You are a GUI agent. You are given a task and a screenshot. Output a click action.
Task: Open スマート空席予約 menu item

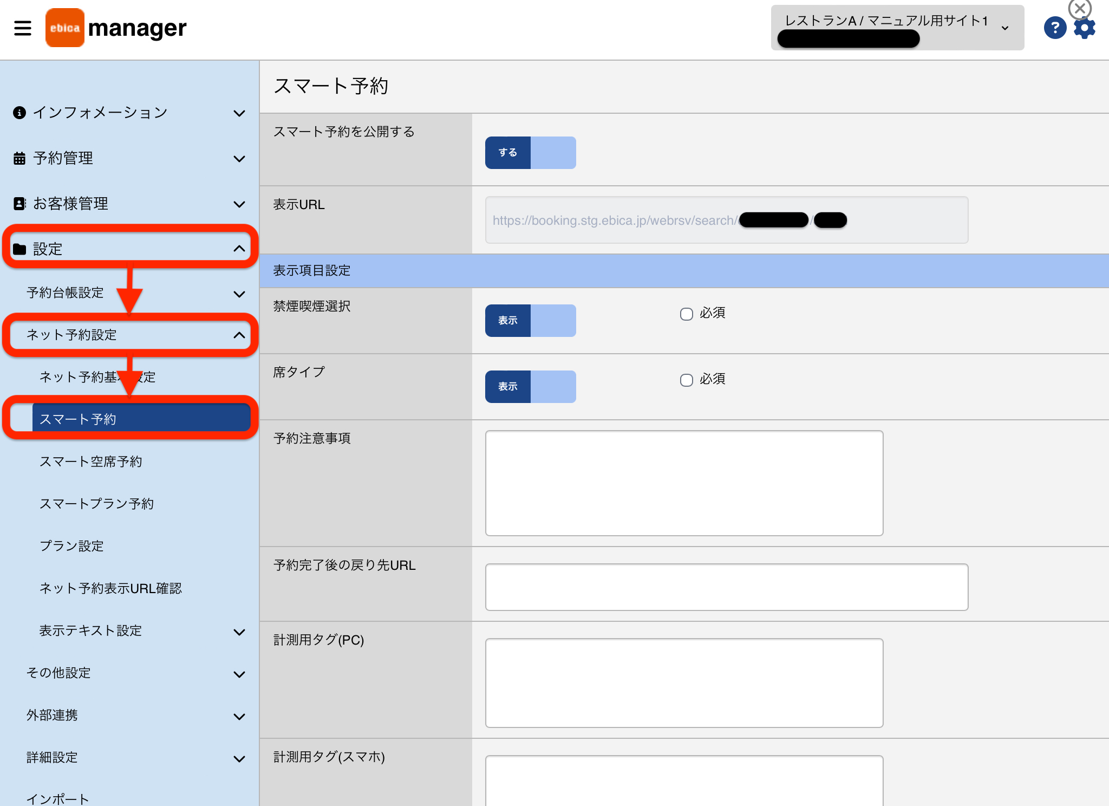coord(91,461)
